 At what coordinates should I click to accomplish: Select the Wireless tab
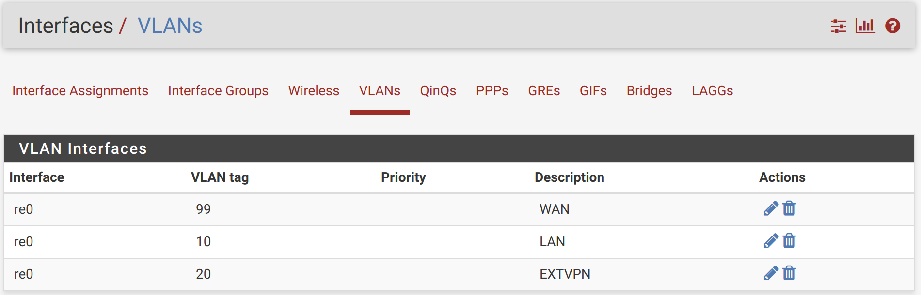[x=313, y=90]
